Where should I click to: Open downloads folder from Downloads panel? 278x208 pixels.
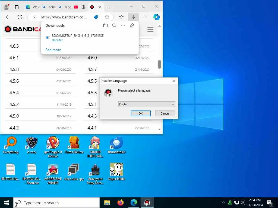click(106, 25)
